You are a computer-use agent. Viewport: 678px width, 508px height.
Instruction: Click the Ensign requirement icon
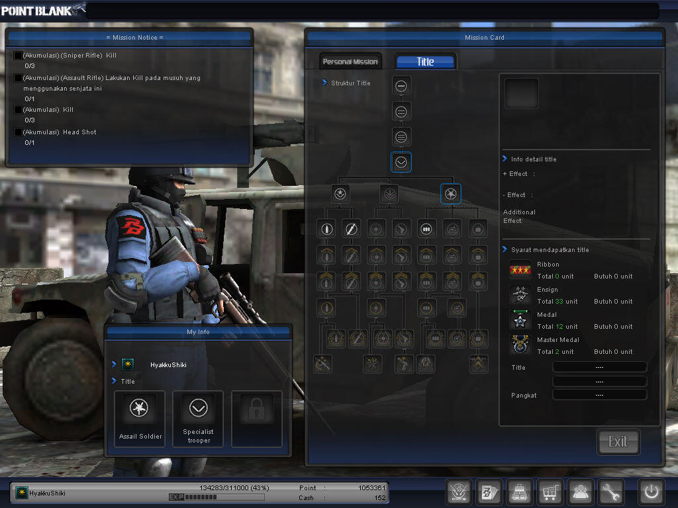tap(520, 295)
